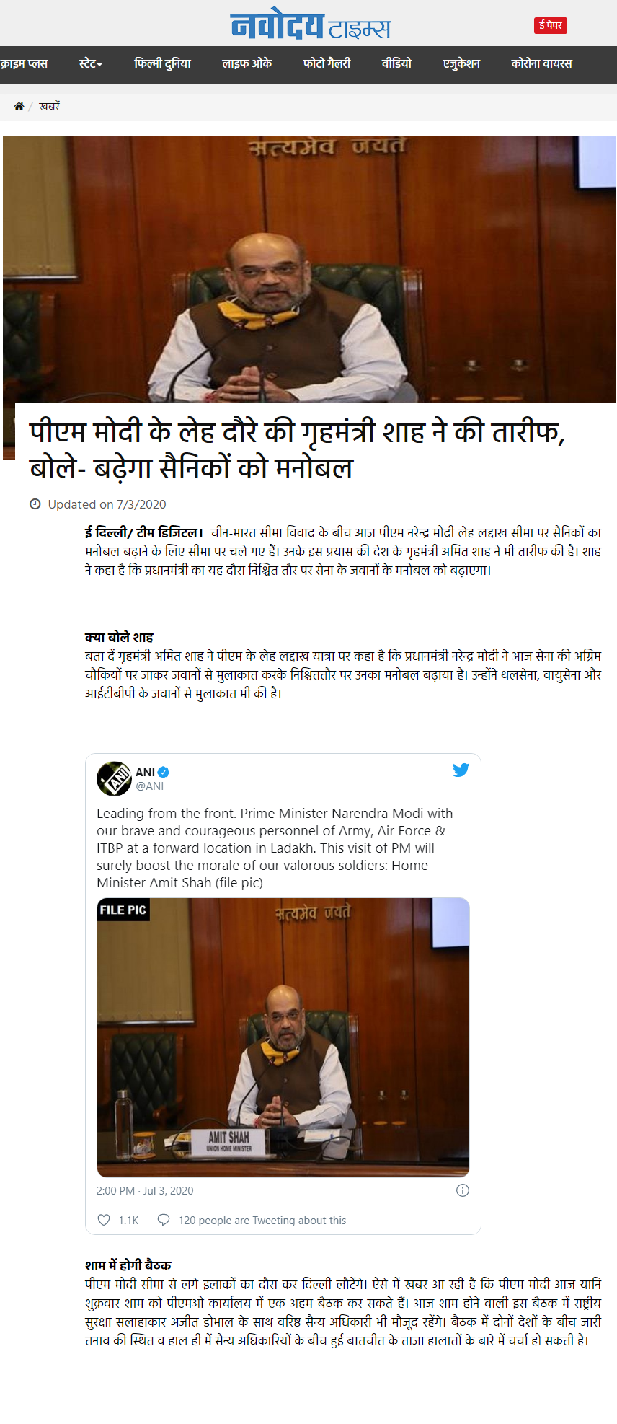Click the खबरें breadcrumb link
Viewport: 617px width, 1424px height.
[49, 106]
